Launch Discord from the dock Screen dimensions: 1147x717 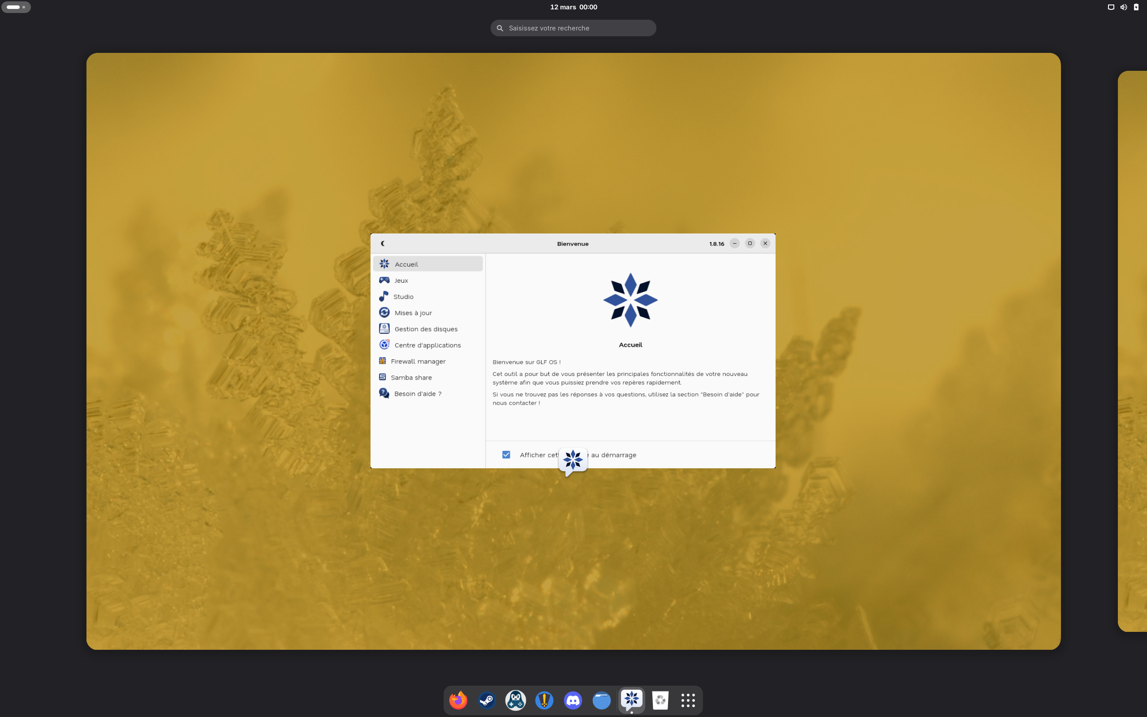pos(573,700)
